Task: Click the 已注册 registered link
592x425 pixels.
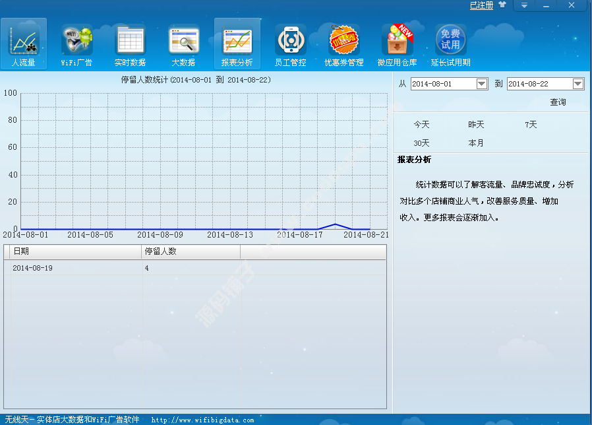Action: [x=481, y=5]
